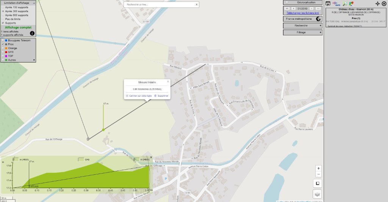Open the street view popup icon
This screenshot has height=202, width=388.
(328, 3)
